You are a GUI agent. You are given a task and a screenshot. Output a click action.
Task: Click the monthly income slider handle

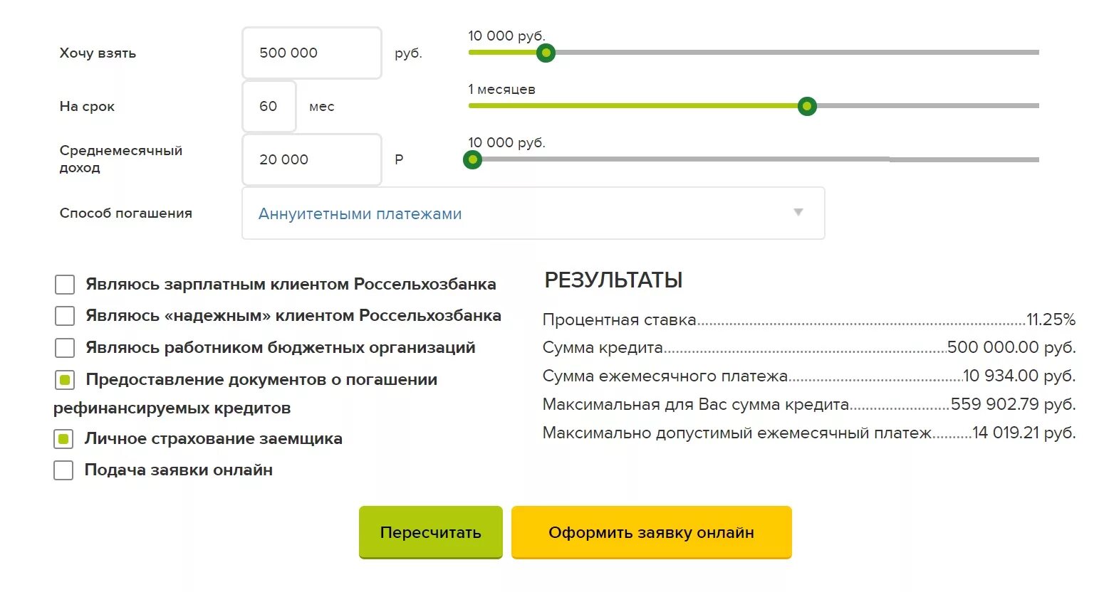(x=472, y=159)
